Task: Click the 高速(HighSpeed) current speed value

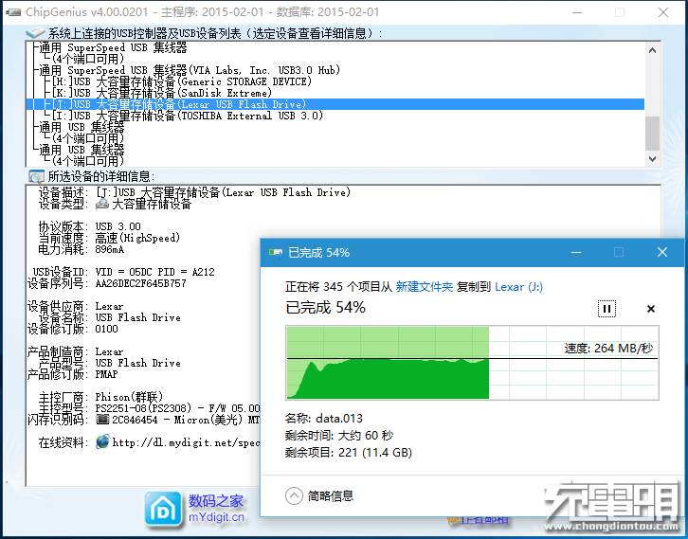Action: coord(137,238)
